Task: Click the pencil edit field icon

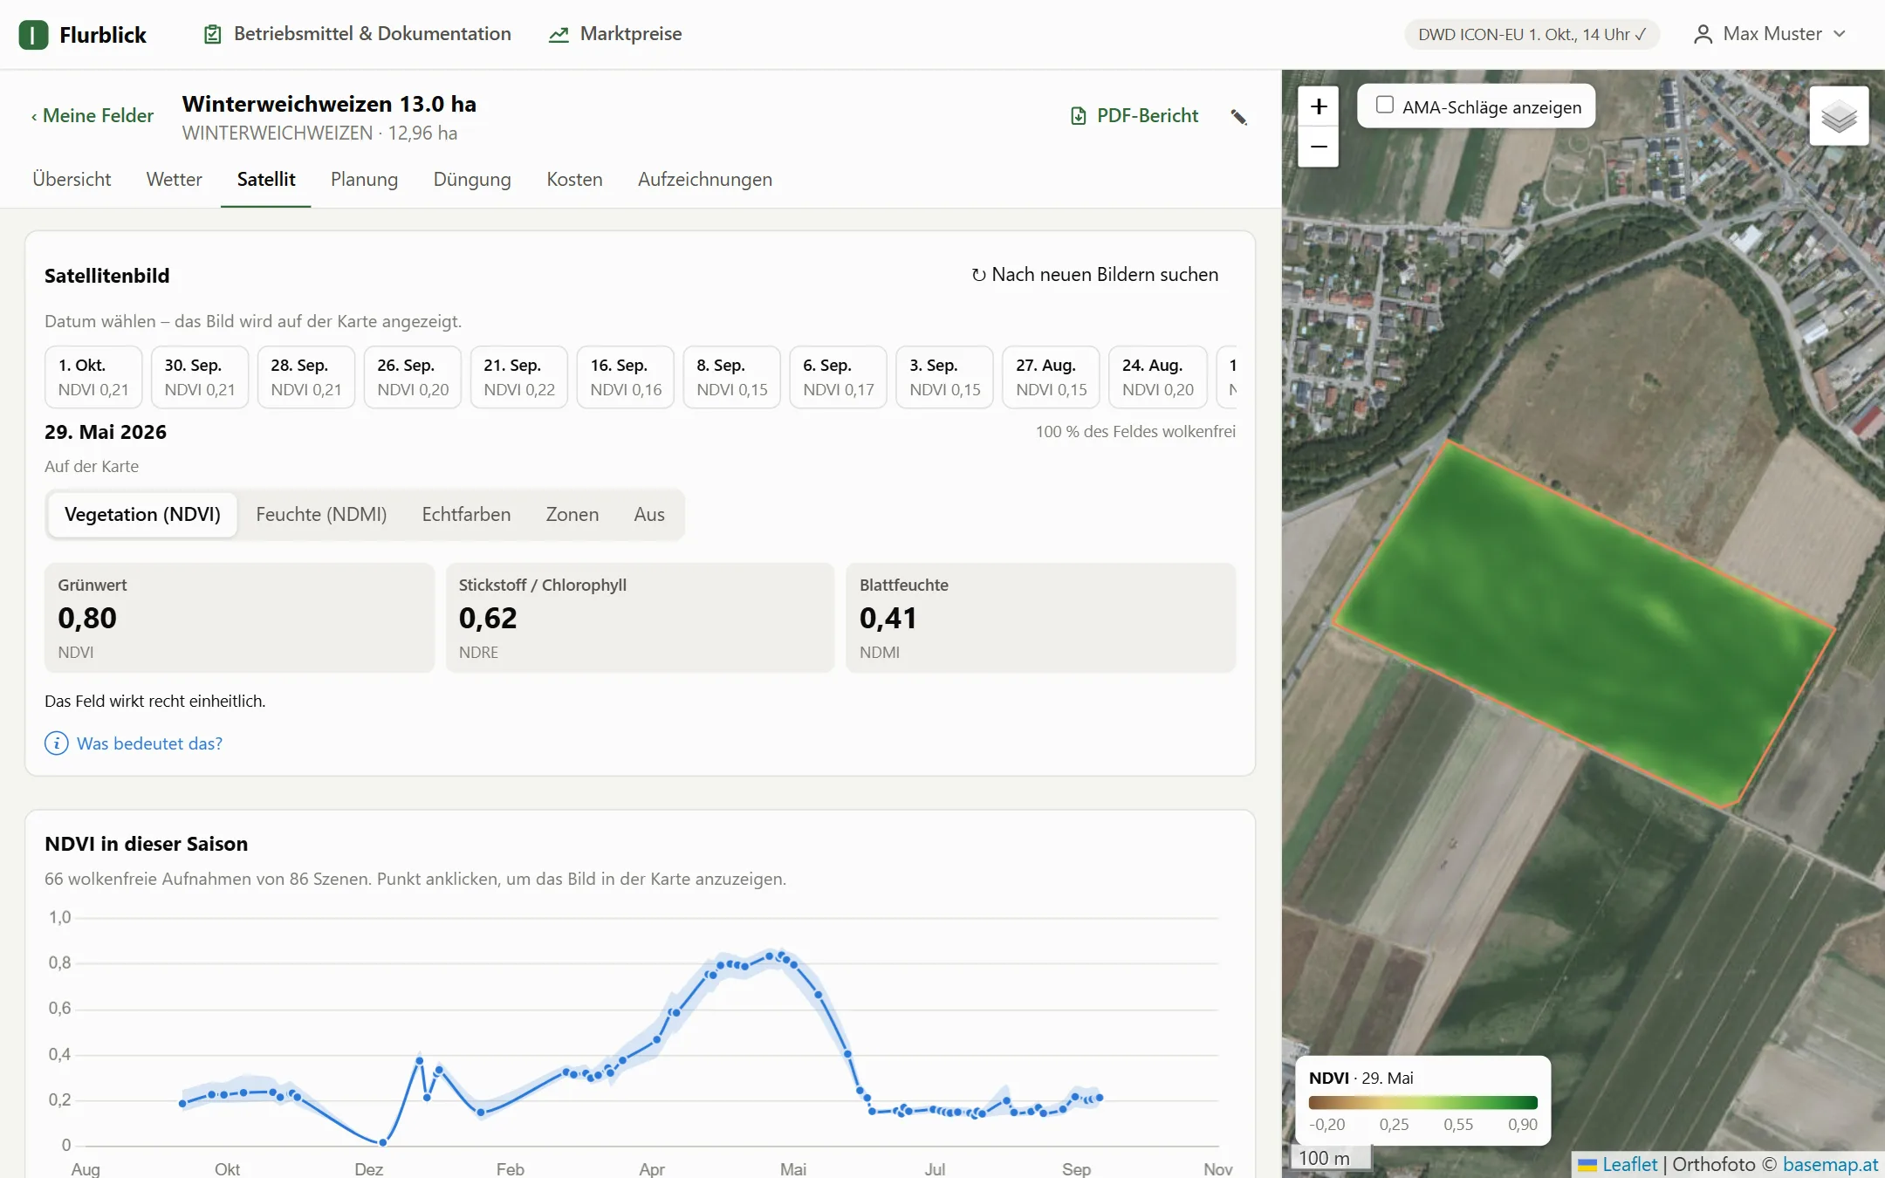Action: point(1238,117)
